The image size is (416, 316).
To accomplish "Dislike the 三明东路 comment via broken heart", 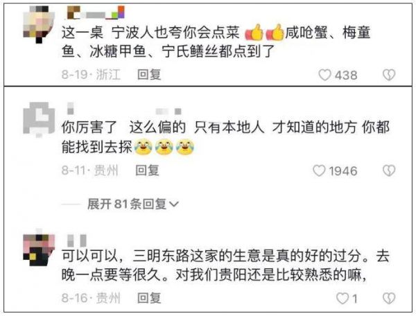I will coord(389,298).
